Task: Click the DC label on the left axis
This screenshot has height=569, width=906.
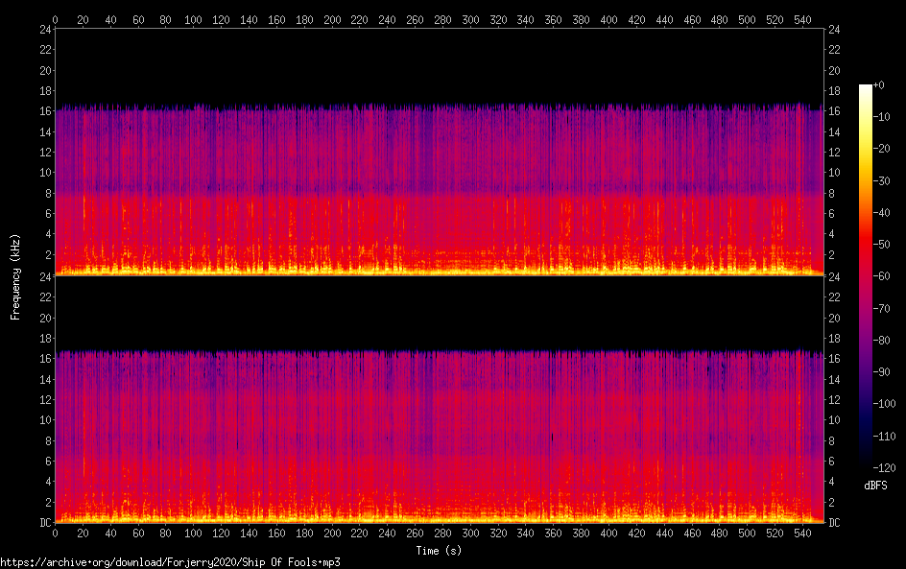Action: (44, 523)
